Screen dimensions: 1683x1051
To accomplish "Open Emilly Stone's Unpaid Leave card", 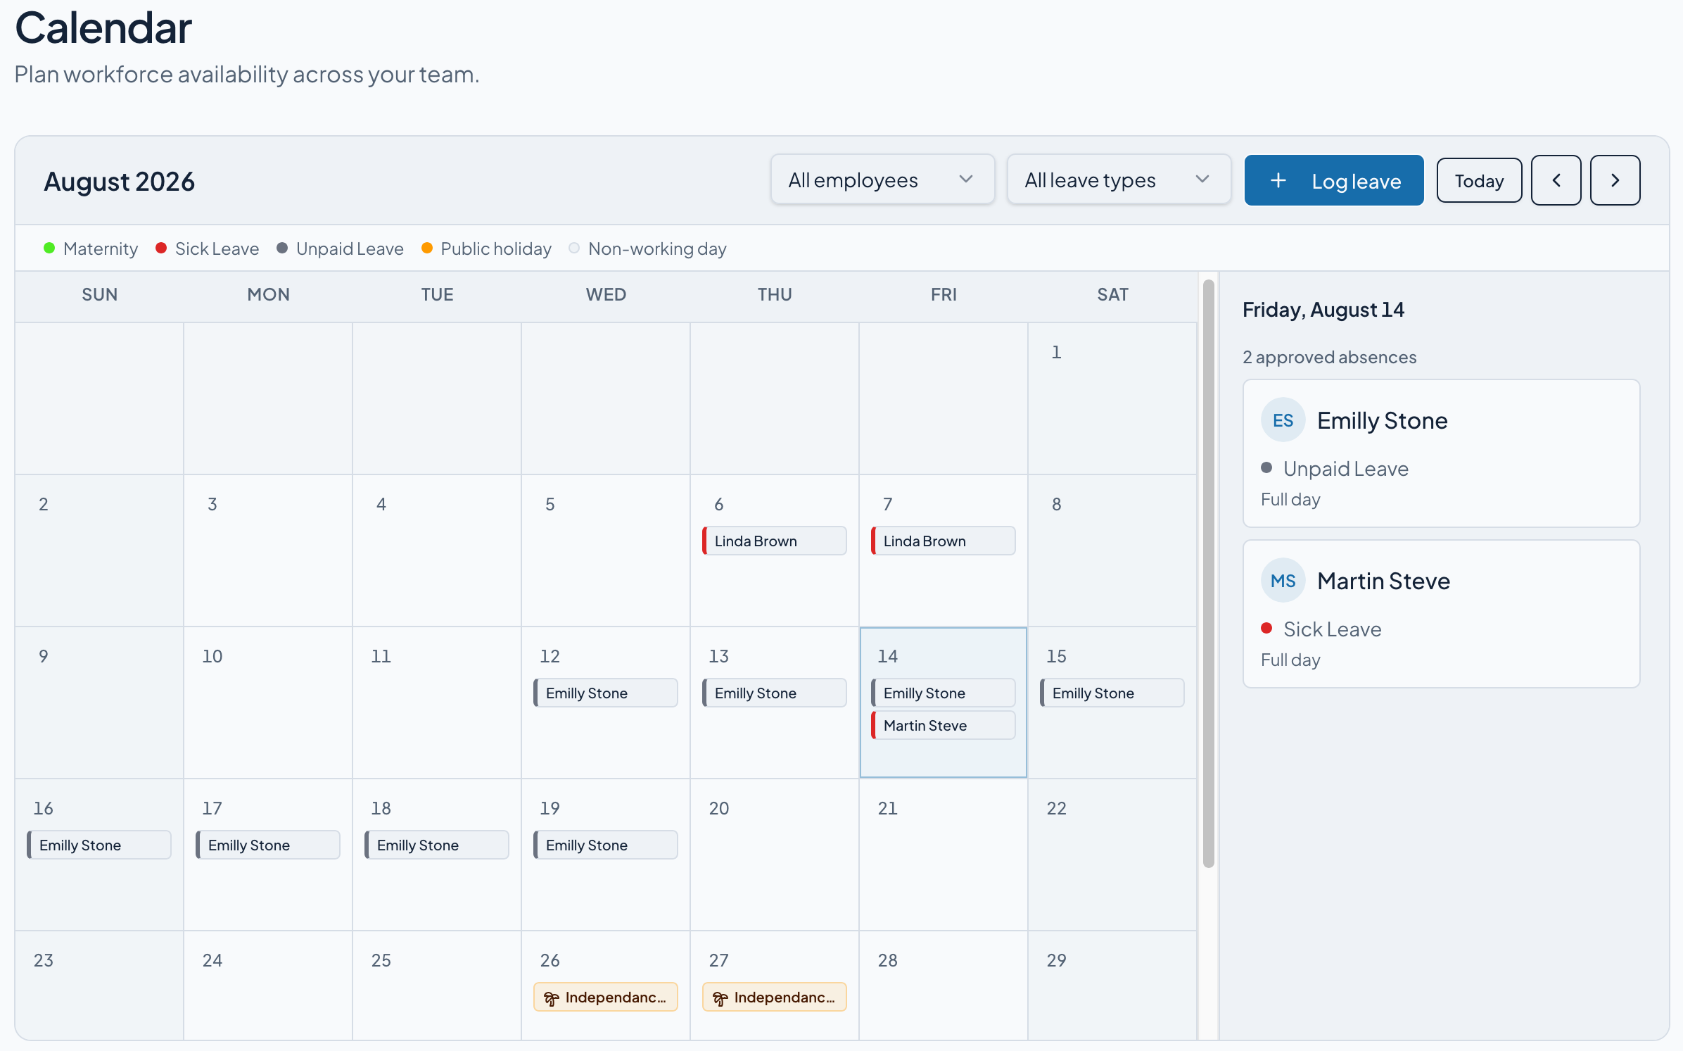I will click(x=1441, y=453).
